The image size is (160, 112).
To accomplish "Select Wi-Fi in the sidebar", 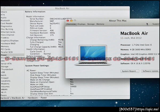I will pos(4,92).
